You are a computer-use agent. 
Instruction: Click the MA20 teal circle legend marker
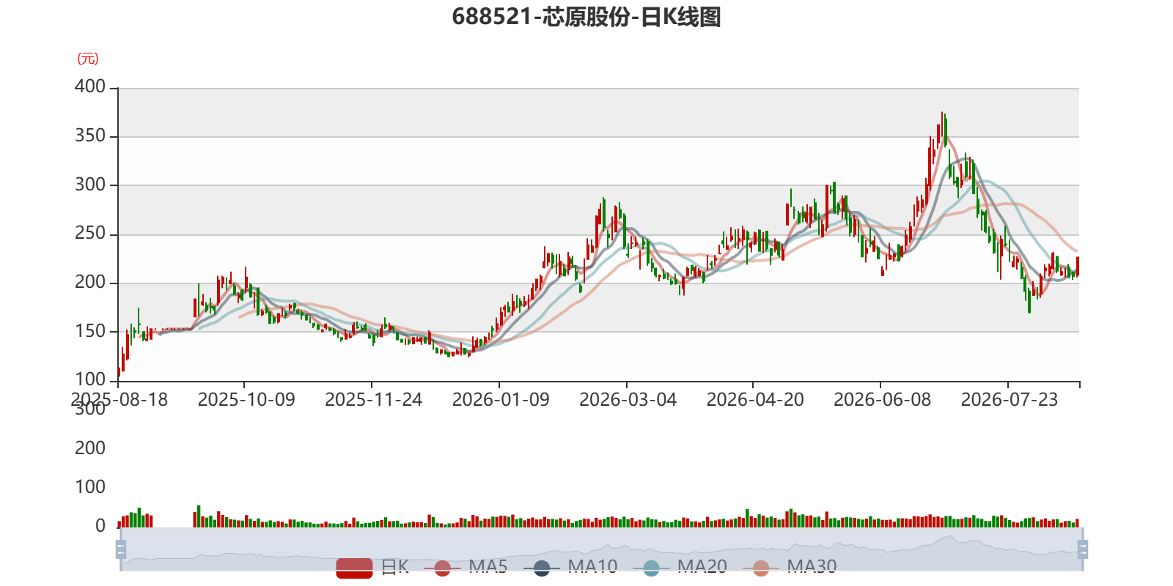tap(651, 568)
